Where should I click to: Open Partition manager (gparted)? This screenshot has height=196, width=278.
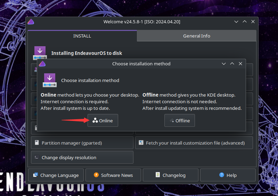coord(82,142)
